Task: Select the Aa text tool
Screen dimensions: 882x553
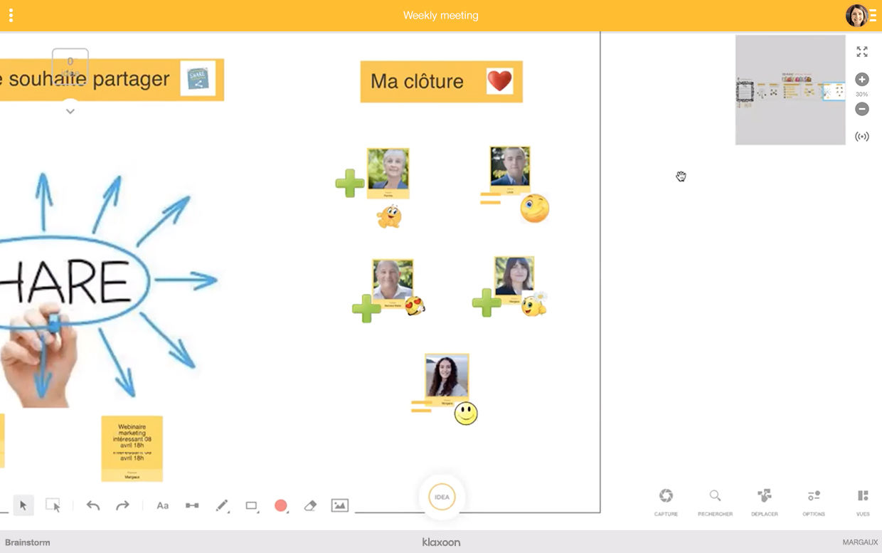Action: [x=163, y=505]
